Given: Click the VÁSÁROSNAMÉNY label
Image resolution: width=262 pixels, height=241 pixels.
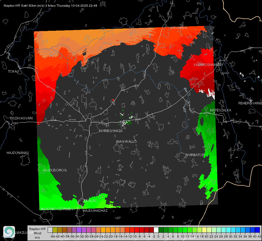Looking at the screenshot, I should pyautogui.click(x=208, y=65).
